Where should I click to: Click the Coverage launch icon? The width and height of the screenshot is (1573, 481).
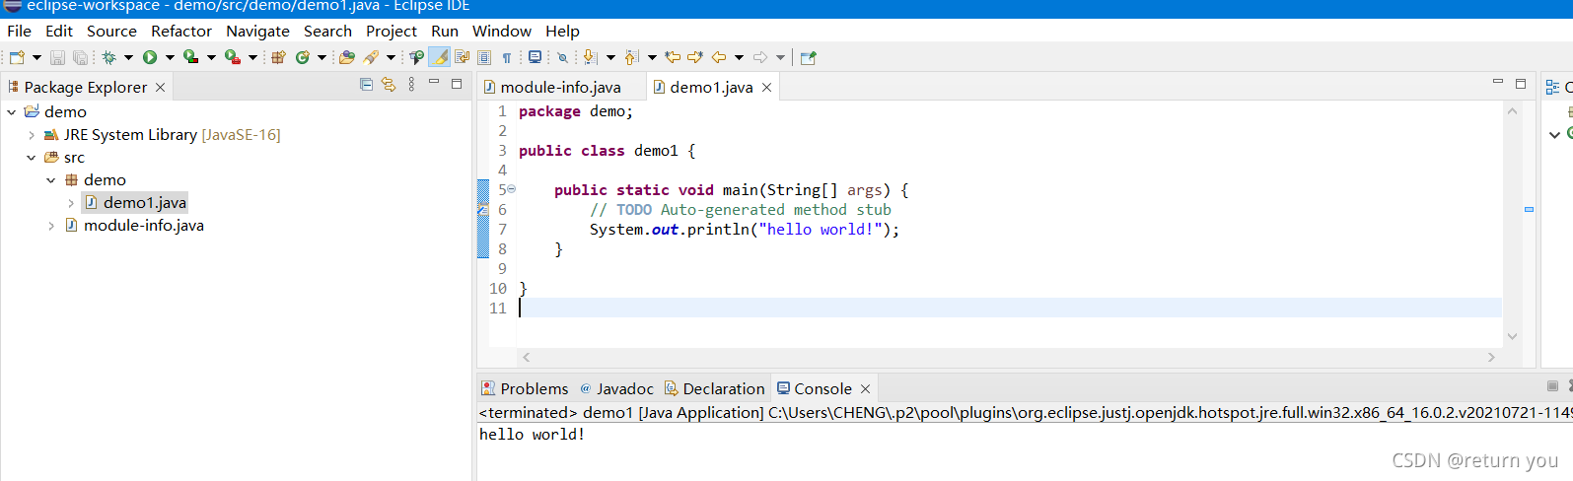[x=191, y=57]
